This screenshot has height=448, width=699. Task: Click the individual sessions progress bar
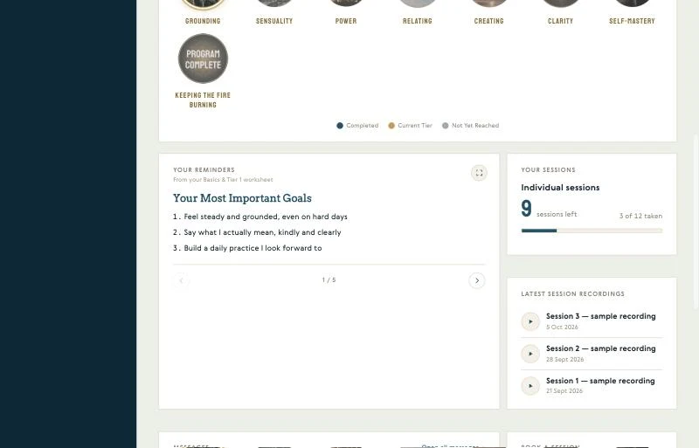[x=592, y=231]
